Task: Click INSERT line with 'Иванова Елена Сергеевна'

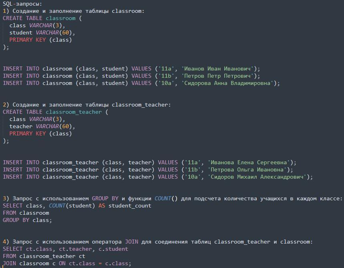Action: 149,162
